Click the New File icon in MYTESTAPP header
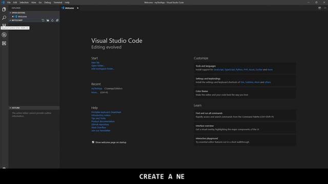 43,20
